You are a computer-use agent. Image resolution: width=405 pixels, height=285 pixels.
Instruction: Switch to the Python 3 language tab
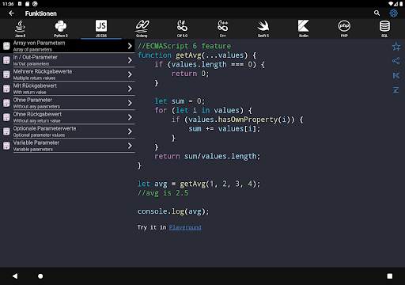click(61, 28)
